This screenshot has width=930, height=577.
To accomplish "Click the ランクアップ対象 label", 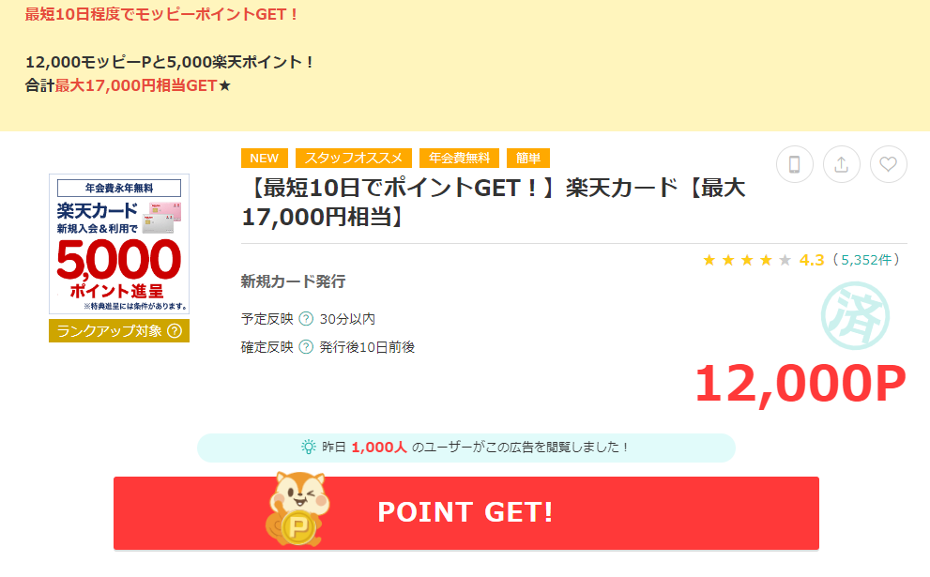I will tap(109, 331).
